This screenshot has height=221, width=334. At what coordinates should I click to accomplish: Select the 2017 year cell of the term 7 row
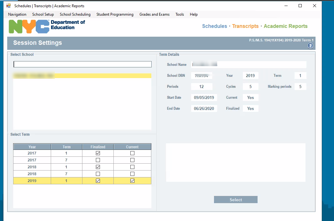[x=32, y=160]
